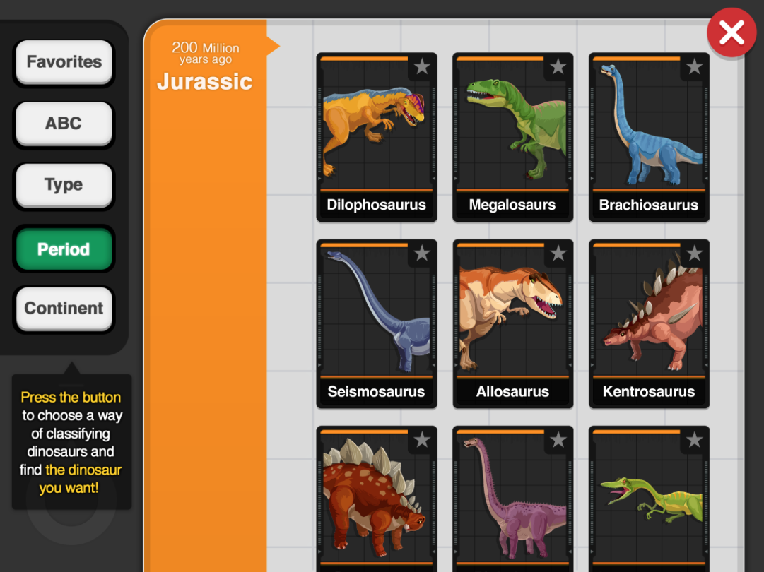View the Brachiosaurus dinosaur card

649,137
